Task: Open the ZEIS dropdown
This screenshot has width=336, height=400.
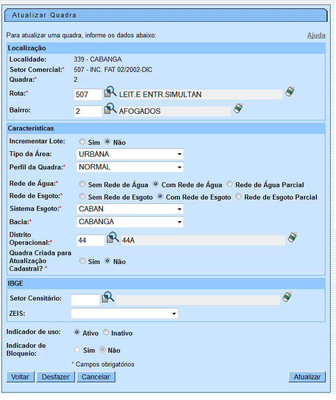Action: coord(124,313)
